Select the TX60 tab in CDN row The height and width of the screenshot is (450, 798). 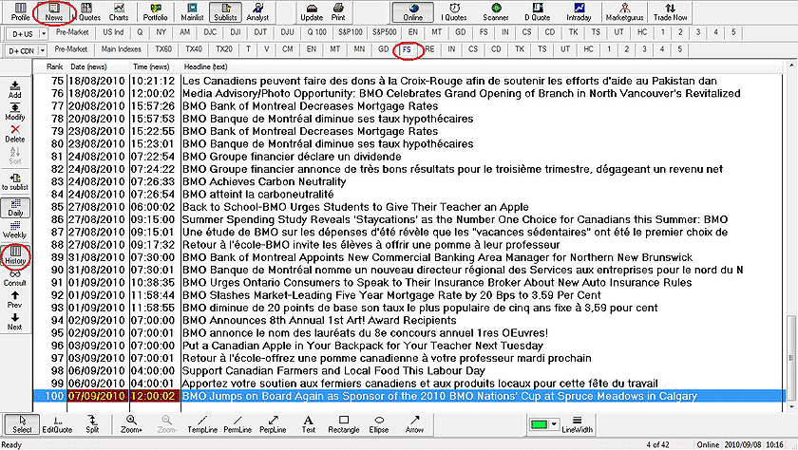point(163,49)
